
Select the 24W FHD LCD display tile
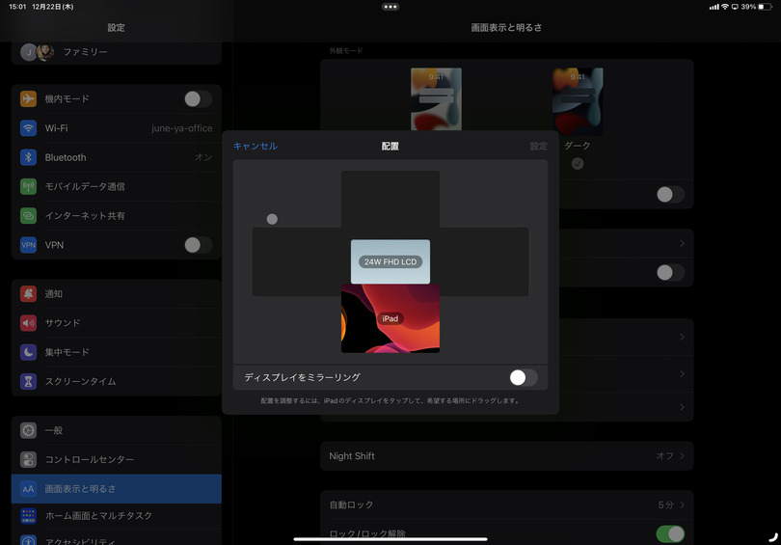tap(390, 261)
